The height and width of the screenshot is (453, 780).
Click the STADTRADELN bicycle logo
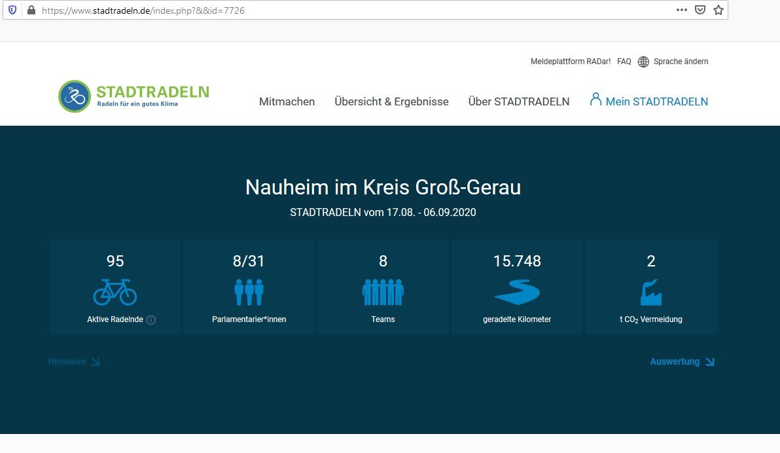pos(74,97)
